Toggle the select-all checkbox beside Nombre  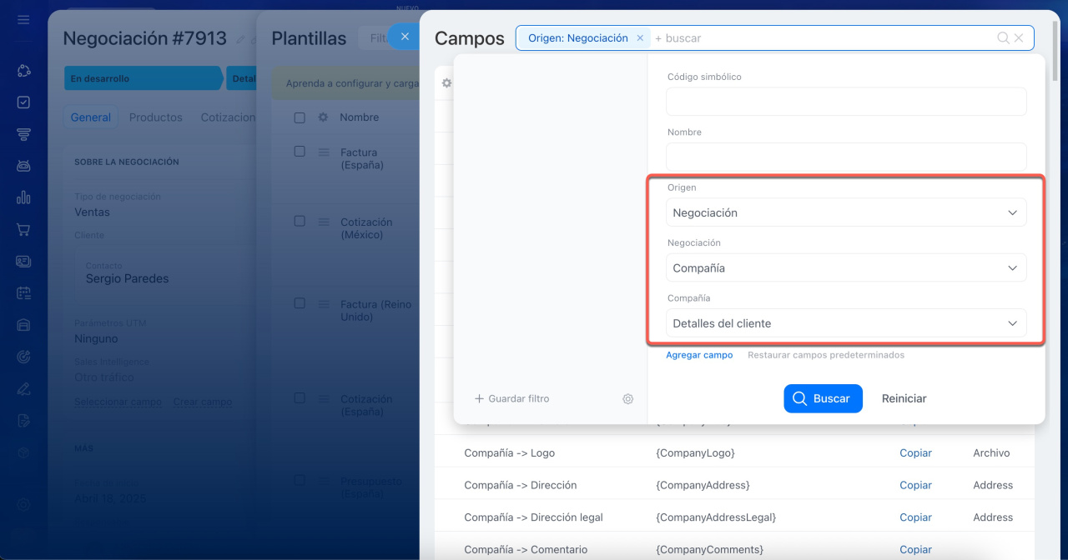click(300, 117)
